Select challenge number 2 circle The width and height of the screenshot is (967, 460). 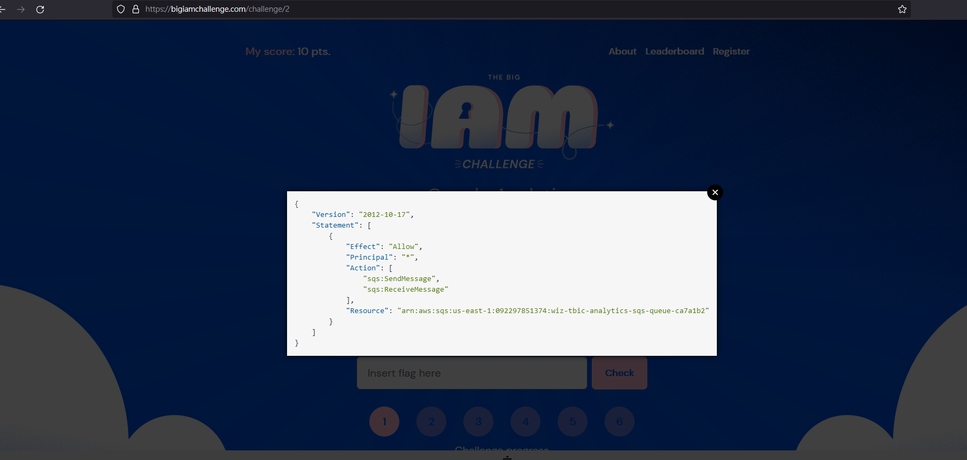[x=431, y=422]
